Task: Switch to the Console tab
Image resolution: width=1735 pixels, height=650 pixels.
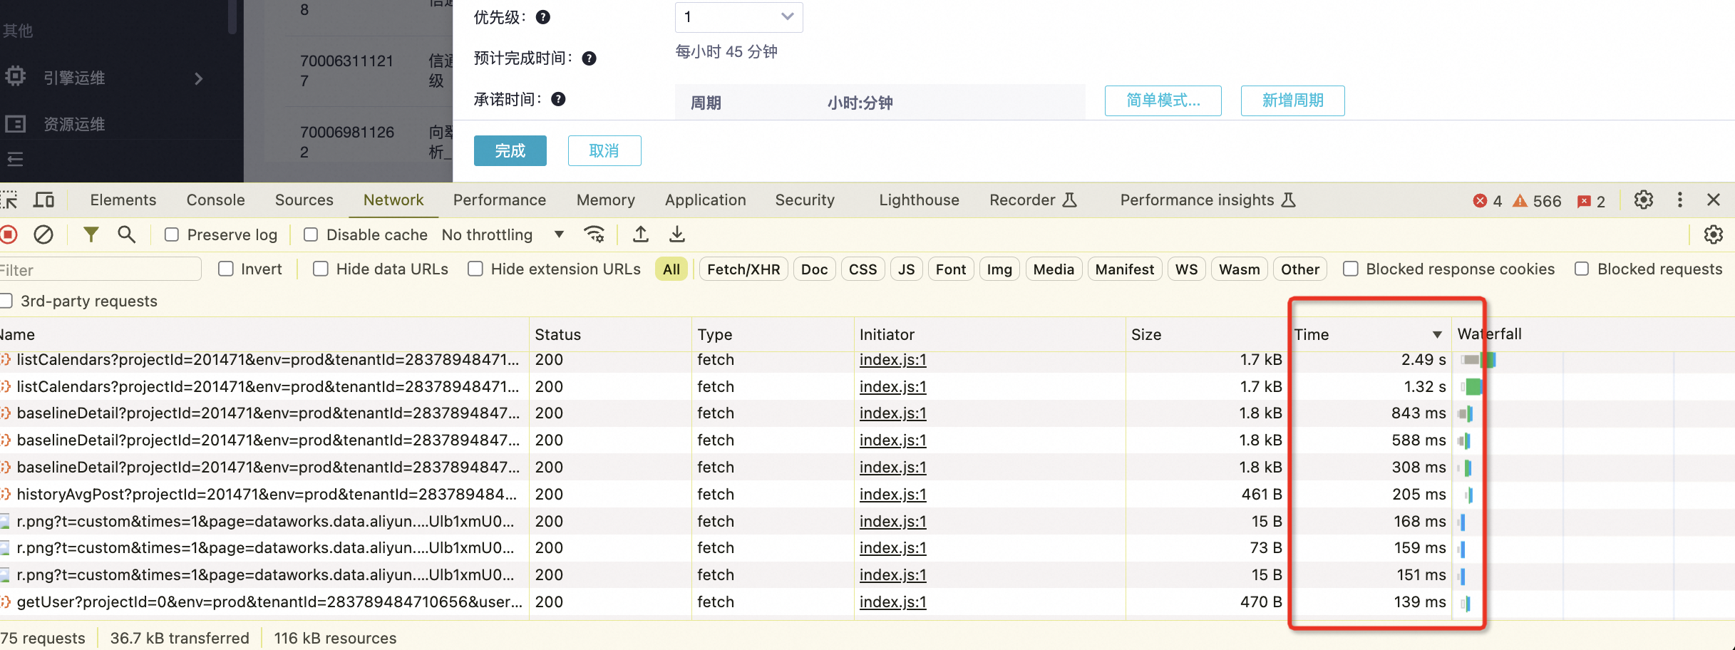Action: pyautogui.click(x=216, y=200)
